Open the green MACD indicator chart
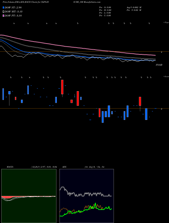Image resolution: width=169 pixels, height=223 pixels. point(29,196)
